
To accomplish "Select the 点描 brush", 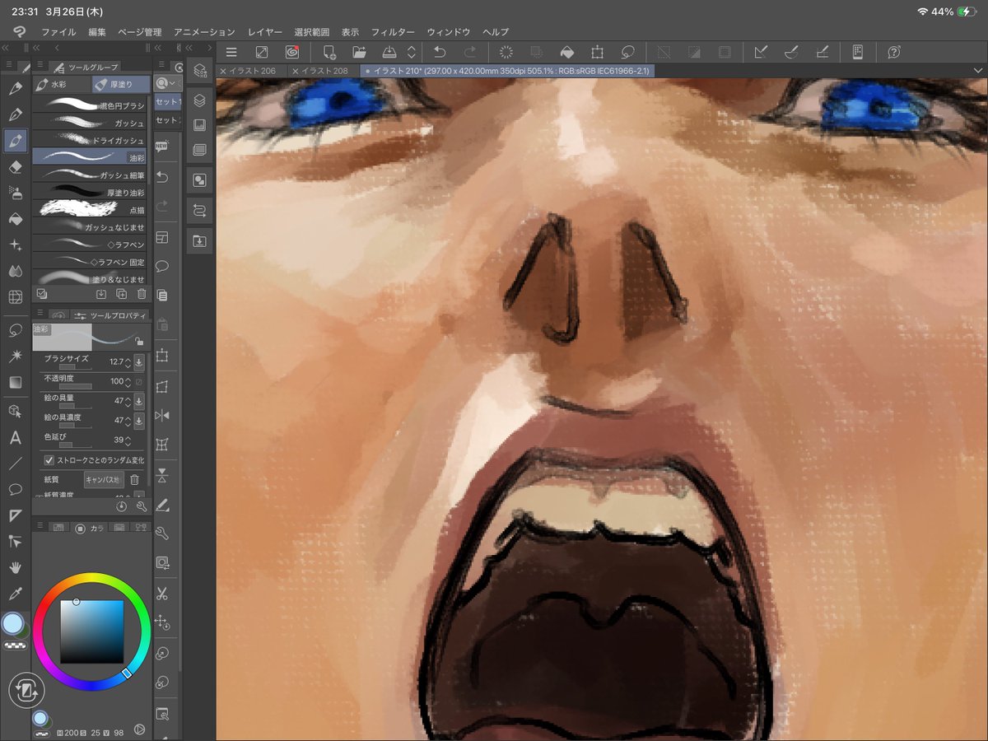I will point(91,210).
